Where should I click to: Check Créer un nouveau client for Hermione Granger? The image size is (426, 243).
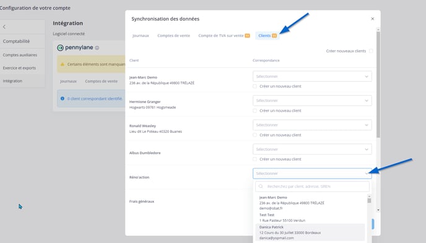click(x=254, y=111)
